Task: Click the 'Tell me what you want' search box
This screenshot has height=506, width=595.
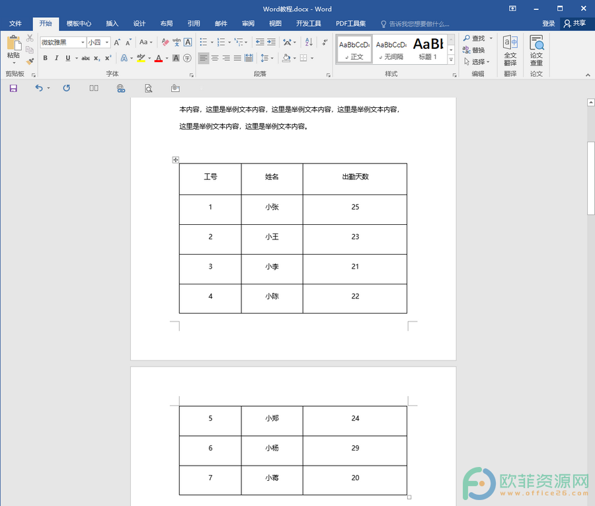Action: pos(416,24)
